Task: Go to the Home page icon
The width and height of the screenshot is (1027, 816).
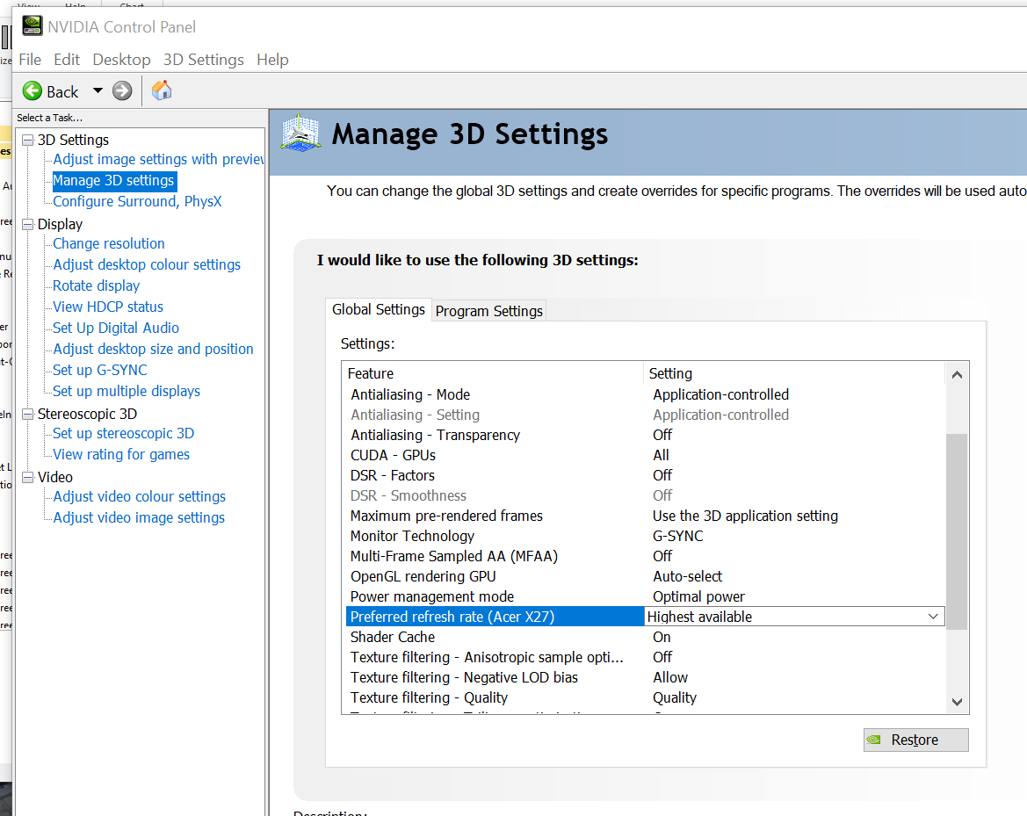Action: click(162, 90)
